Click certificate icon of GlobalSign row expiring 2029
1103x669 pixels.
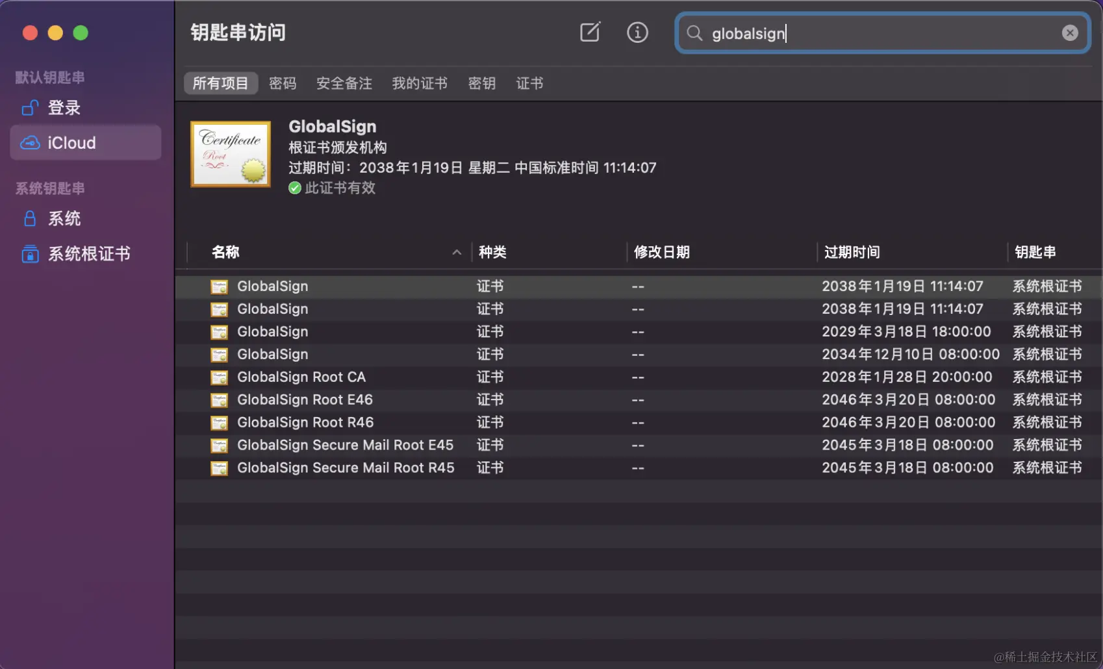[x=220, y=332]
